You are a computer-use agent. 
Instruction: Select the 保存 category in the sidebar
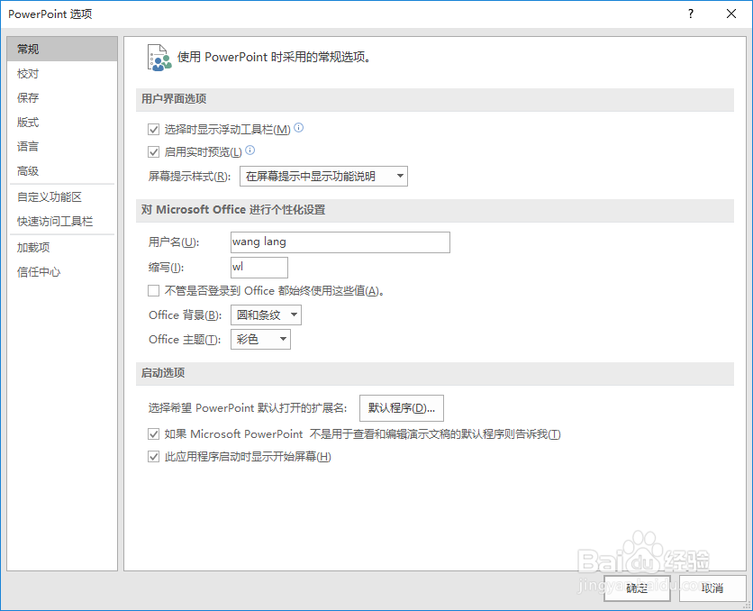click(28, 97)
